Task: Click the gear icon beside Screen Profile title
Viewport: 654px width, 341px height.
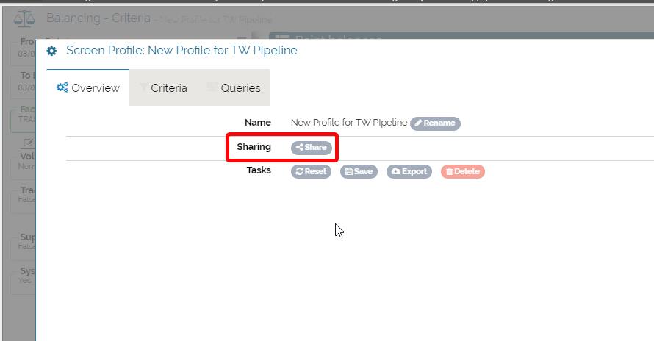Action: (x=51, y=51)
